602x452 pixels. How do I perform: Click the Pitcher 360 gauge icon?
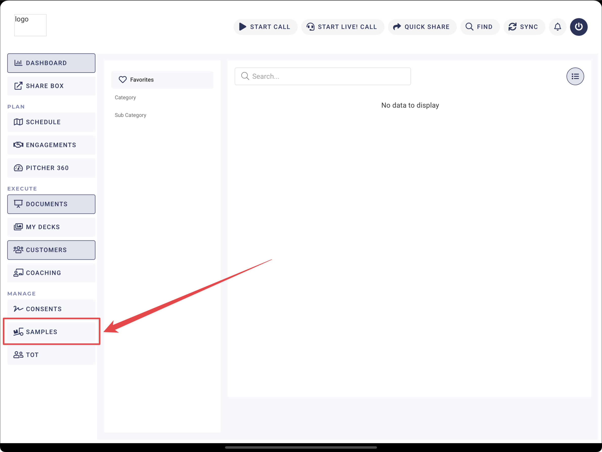coord(18,168)
